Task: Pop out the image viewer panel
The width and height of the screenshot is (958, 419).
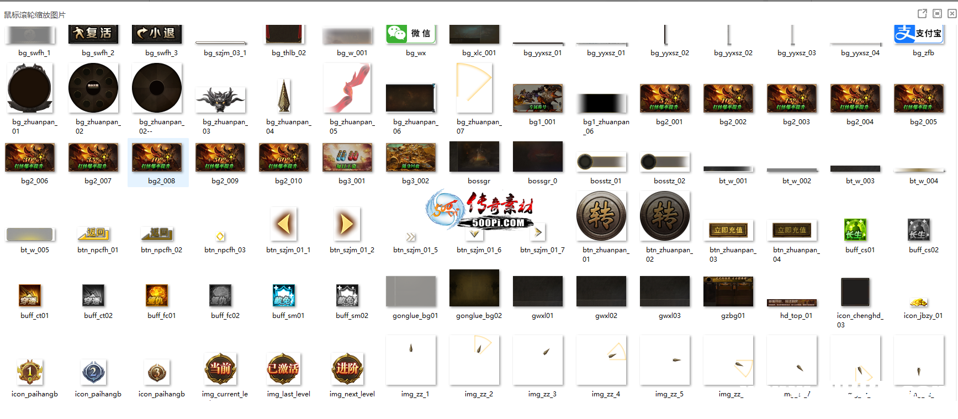Action: click(922, 14)
